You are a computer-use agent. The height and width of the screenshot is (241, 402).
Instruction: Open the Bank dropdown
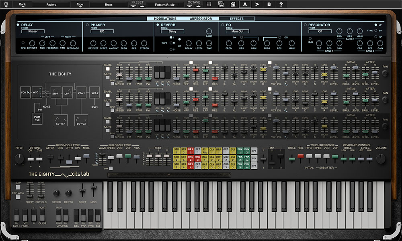23,4
